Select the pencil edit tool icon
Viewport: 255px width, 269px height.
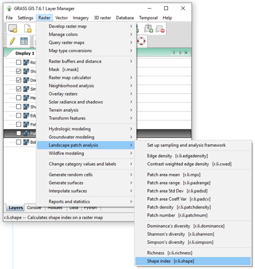[12, 41]
